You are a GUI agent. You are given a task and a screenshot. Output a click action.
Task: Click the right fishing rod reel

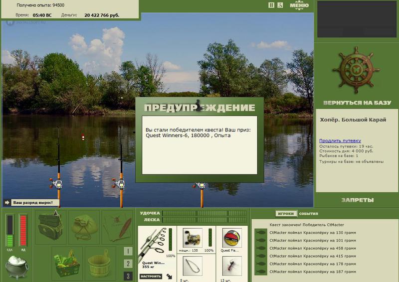coord(200,186)
